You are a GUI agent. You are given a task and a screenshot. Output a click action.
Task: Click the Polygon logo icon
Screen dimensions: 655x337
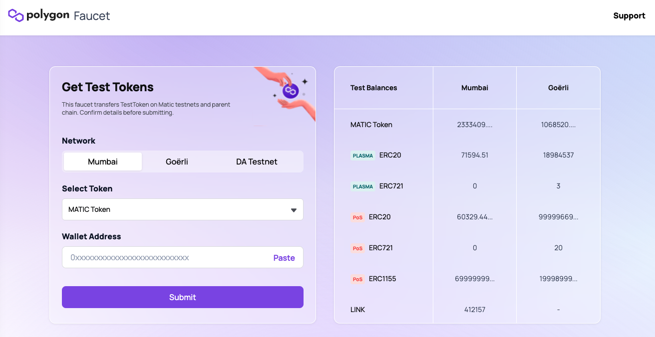(x=16, y=15)
